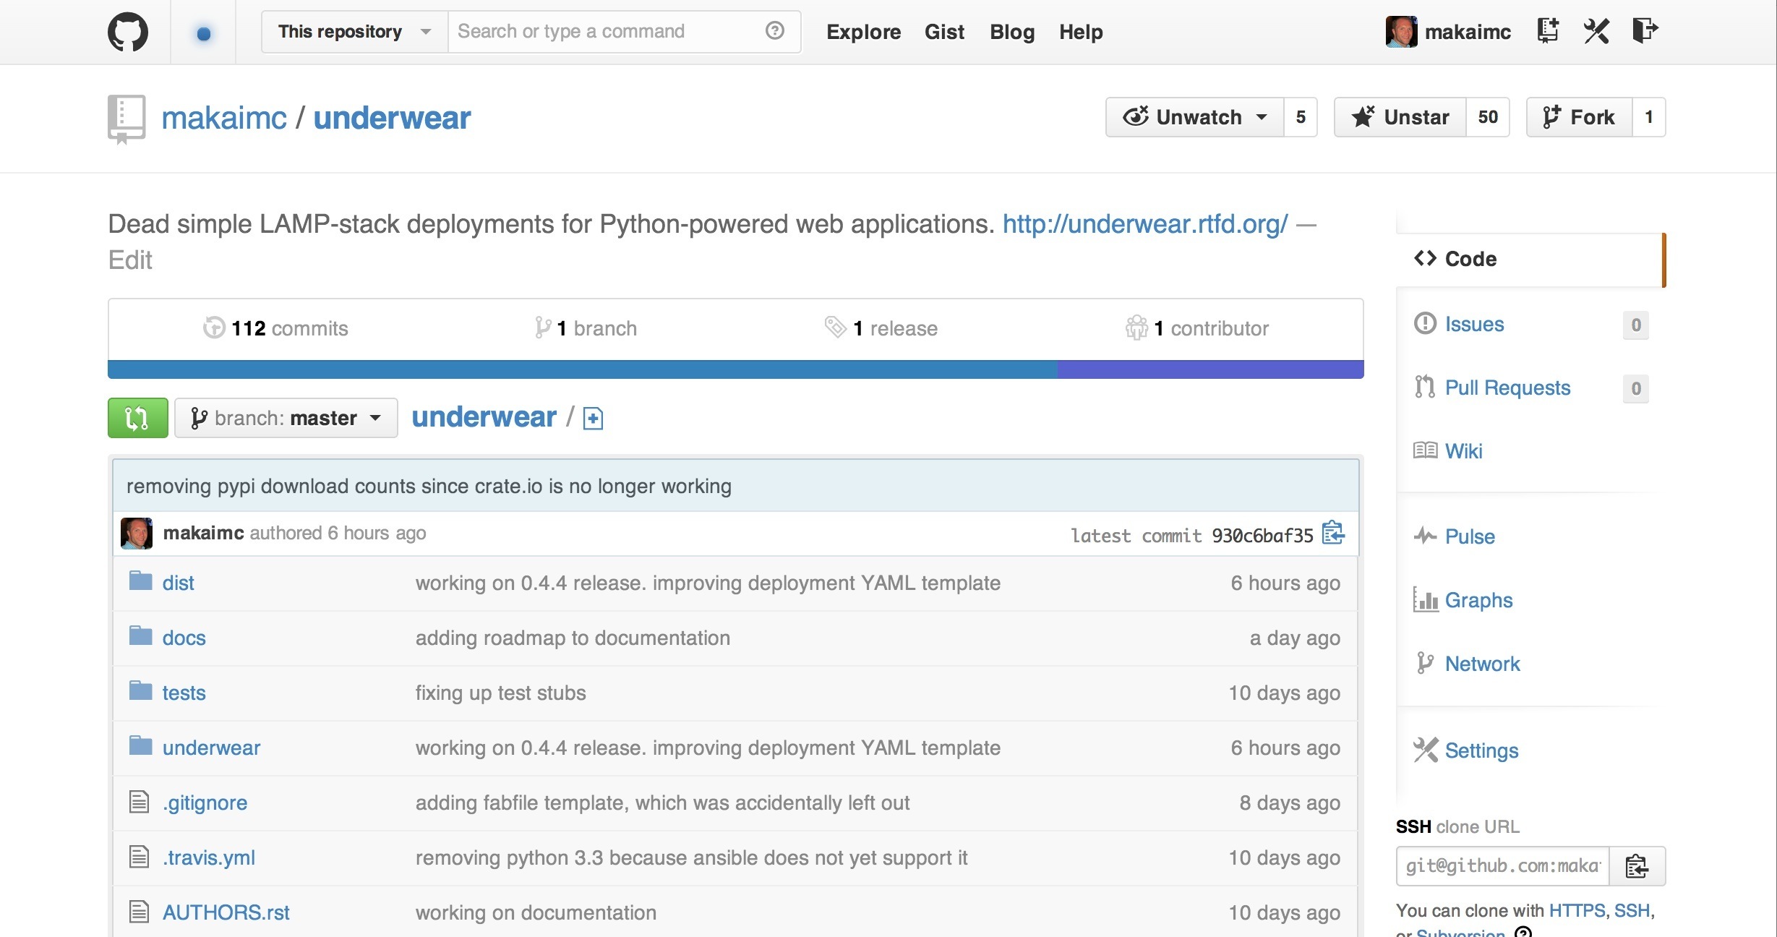Click the green compare and review button
This screenshot has height=937, width=1777.
point(137,418)
